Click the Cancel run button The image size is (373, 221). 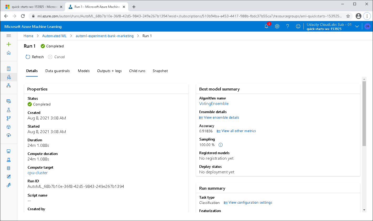click(56, 57)
